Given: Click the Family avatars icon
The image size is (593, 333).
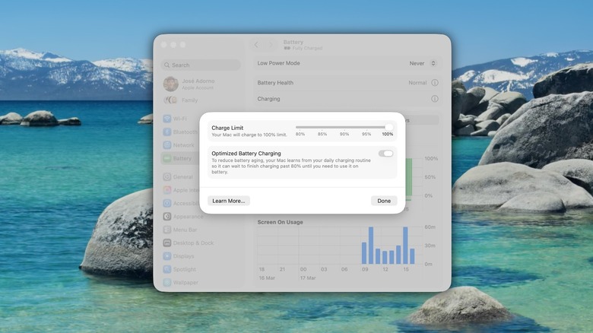Looking at the screenshot, I should coord(170,100).
